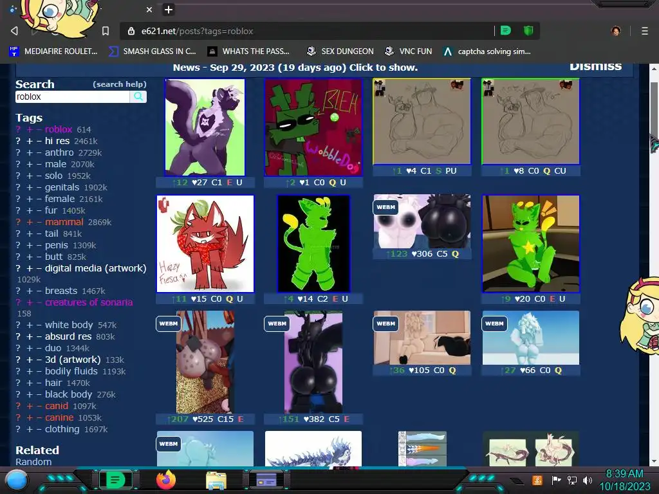Close the current browser tab
The height and width of the screenshot is (494, 659).
click(149, 10)
